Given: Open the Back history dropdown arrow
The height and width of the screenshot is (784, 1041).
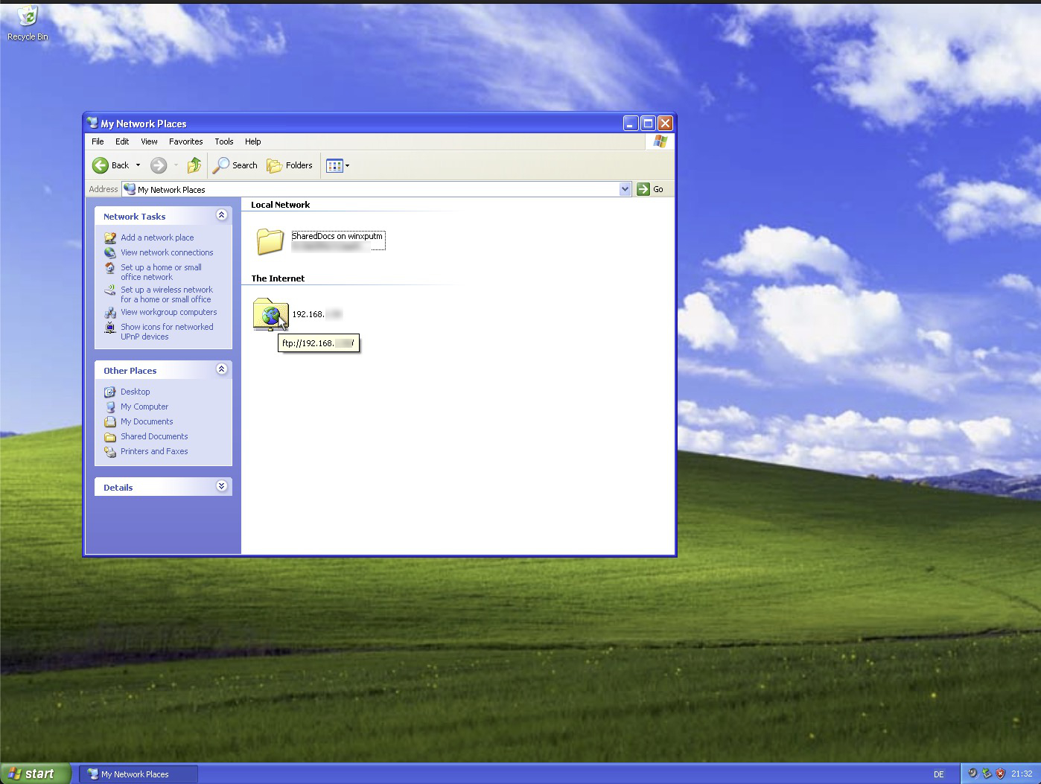Looking at the screenshot, I should (138, 165).
